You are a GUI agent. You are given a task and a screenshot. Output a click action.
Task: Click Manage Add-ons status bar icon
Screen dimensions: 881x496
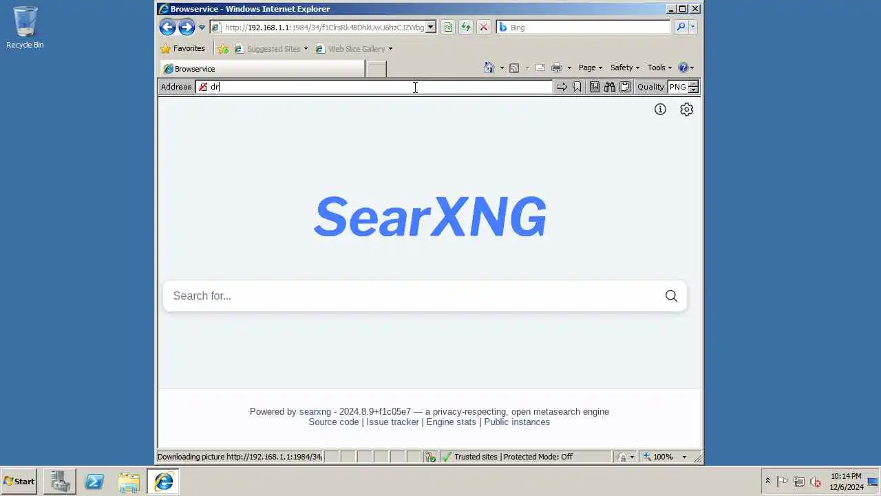(430, 457)
